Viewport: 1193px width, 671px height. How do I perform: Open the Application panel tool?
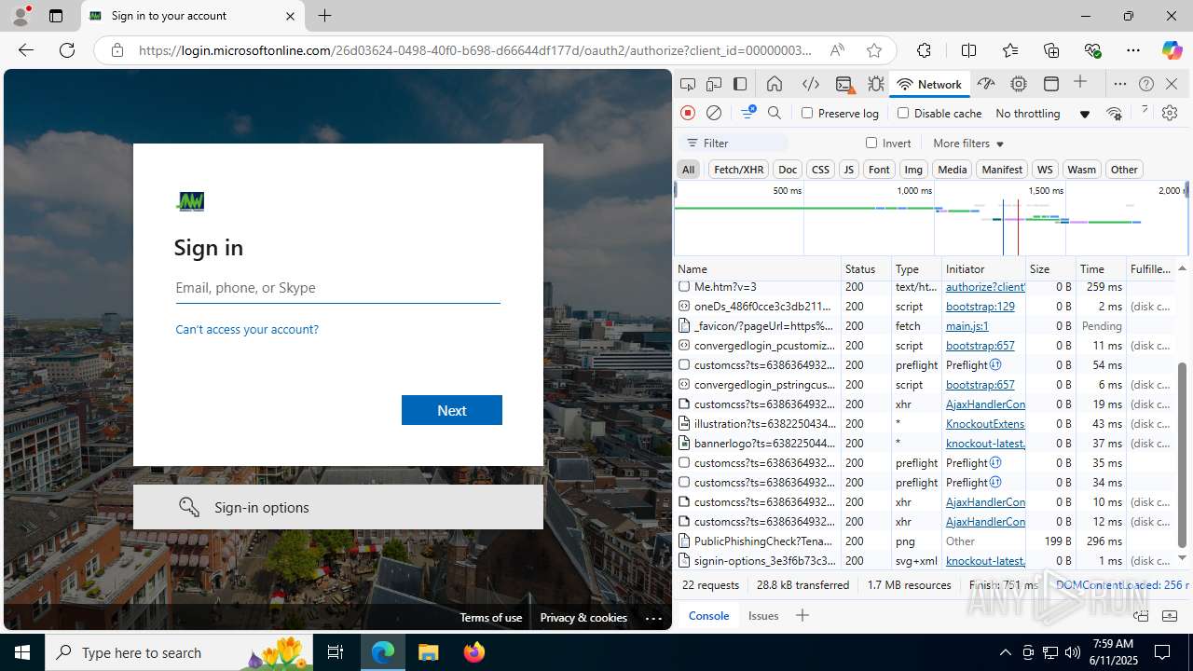point(1051,84)
